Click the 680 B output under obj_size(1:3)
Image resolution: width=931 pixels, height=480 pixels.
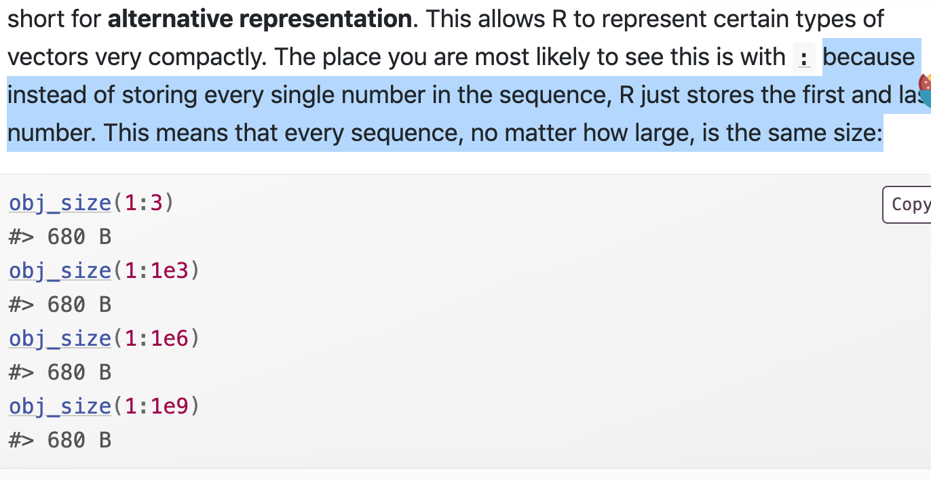pyautogui.click(x=79, y=237)
